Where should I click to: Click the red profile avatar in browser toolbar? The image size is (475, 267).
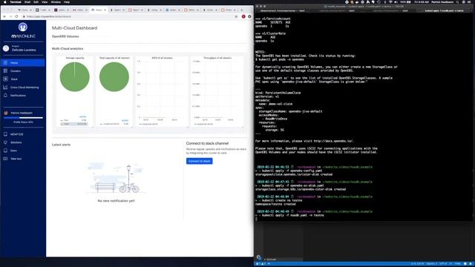coord(243,16)
